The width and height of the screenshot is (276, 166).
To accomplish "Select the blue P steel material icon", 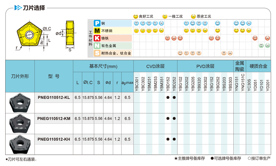I will tap(97, 23).
